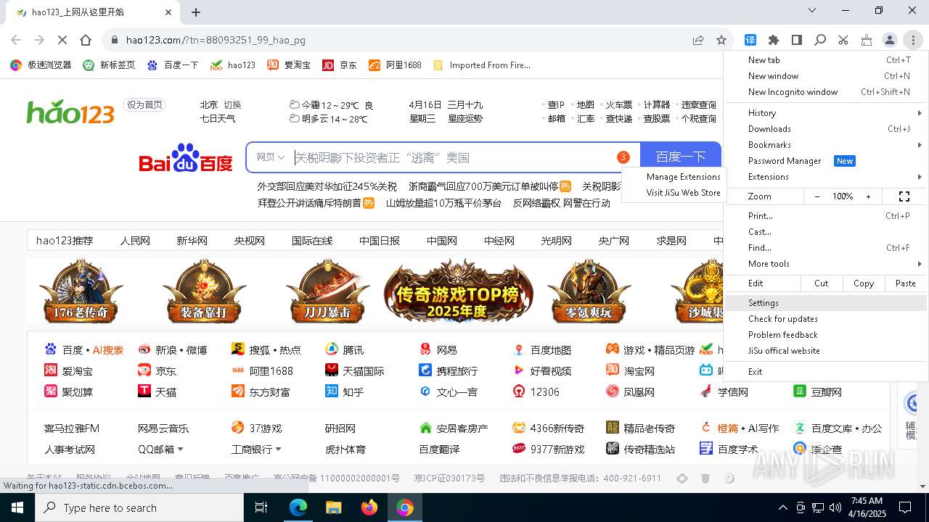Expand the 工商银行 dropdown arrow

pyautogui.click(x=278, y=449)
